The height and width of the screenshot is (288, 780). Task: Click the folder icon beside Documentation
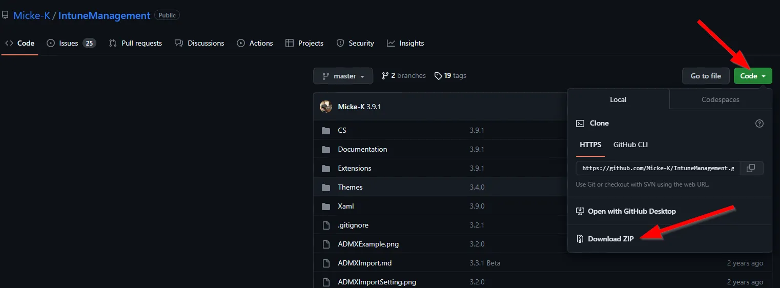pyautogui.click(x=326, y=150)
